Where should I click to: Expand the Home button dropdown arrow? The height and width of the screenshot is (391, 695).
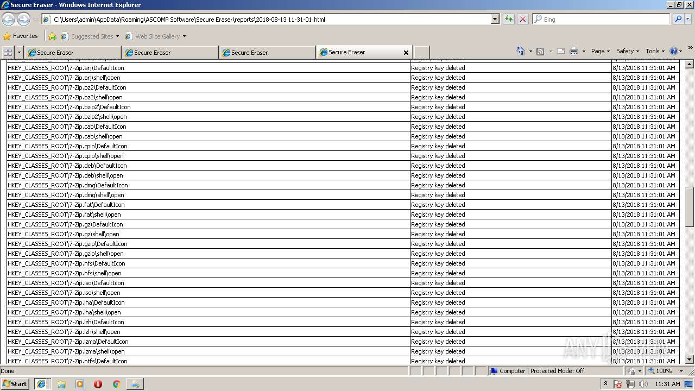click(x=530, y=52)
